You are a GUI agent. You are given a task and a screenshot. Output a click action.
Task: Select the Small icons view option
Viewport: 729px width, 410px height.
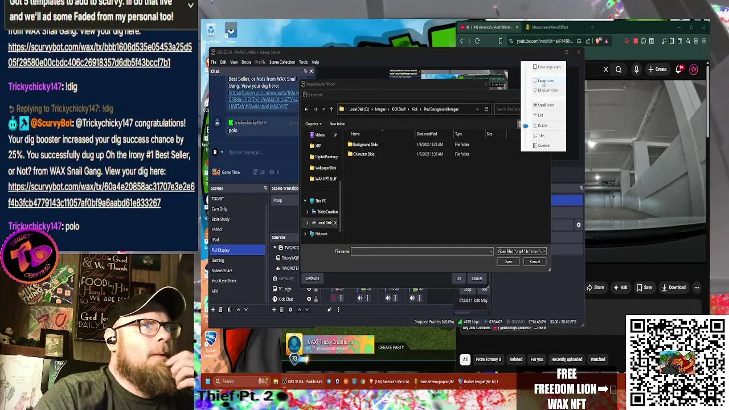544,105
